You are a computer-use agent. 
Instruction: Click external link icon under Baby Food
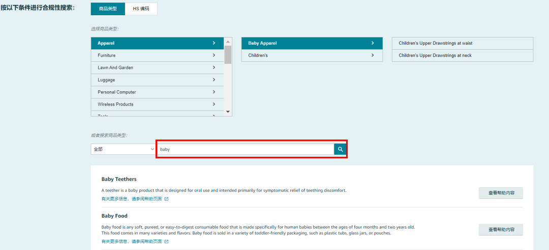tap(166, 241)
